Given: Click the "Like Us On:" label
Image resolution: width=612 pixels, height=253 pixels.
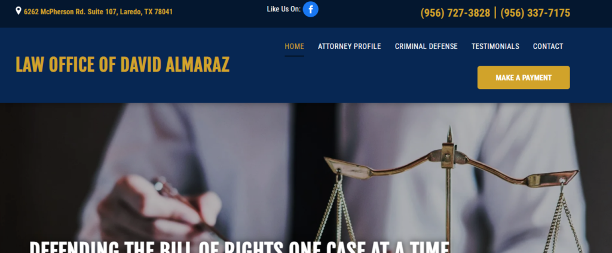Looking at the screenshot, I should pyautogui.click(x=284, y=9).
